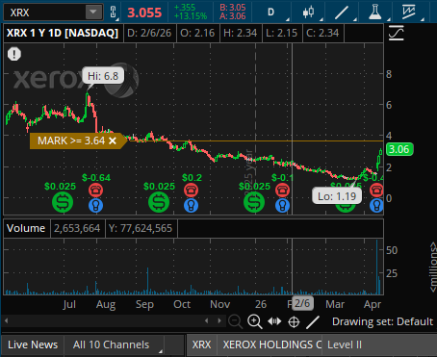The image size is (437, 357).
Task: Open the All 10 Channels dropdown
Action: click(115, 344)
